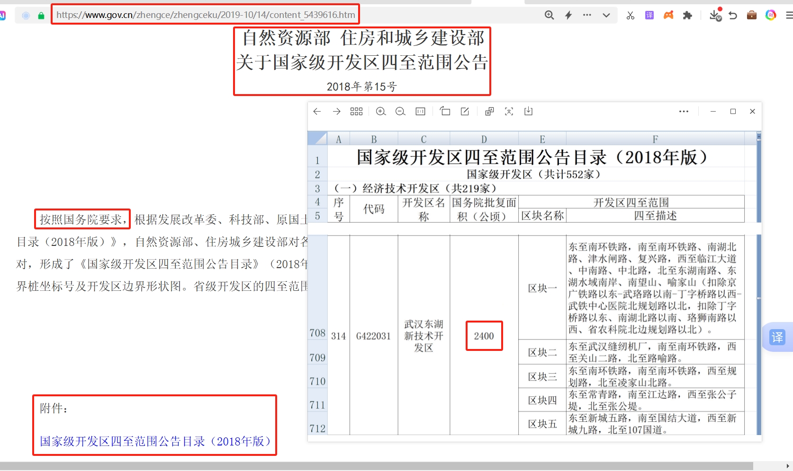The height and width of the screenshot is (471, 793).
Task: Switch viewer to thumbnail grid view
Action: tap(356, 111)
